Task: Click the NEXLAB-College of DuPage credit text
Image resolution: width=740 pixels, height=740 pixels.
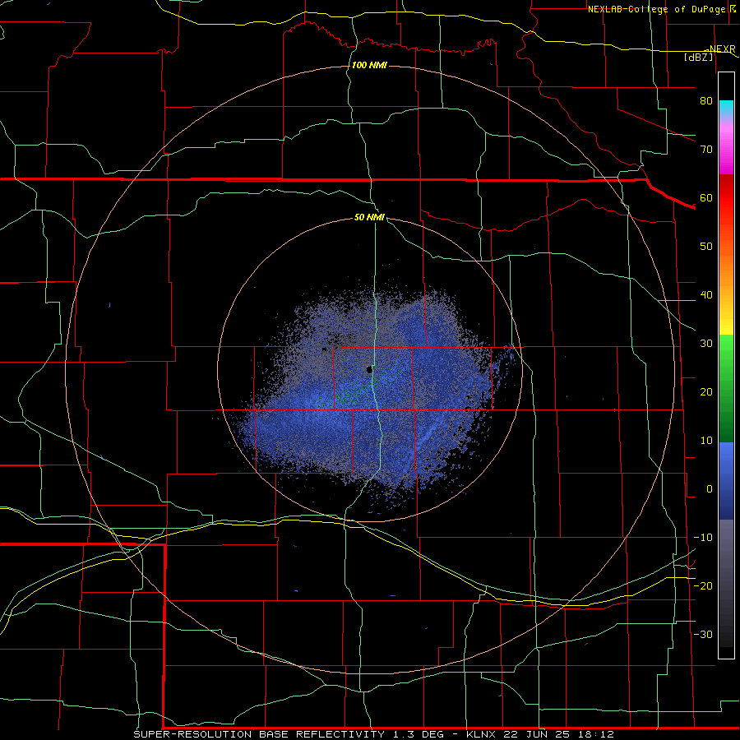Action: coord(656,9)
